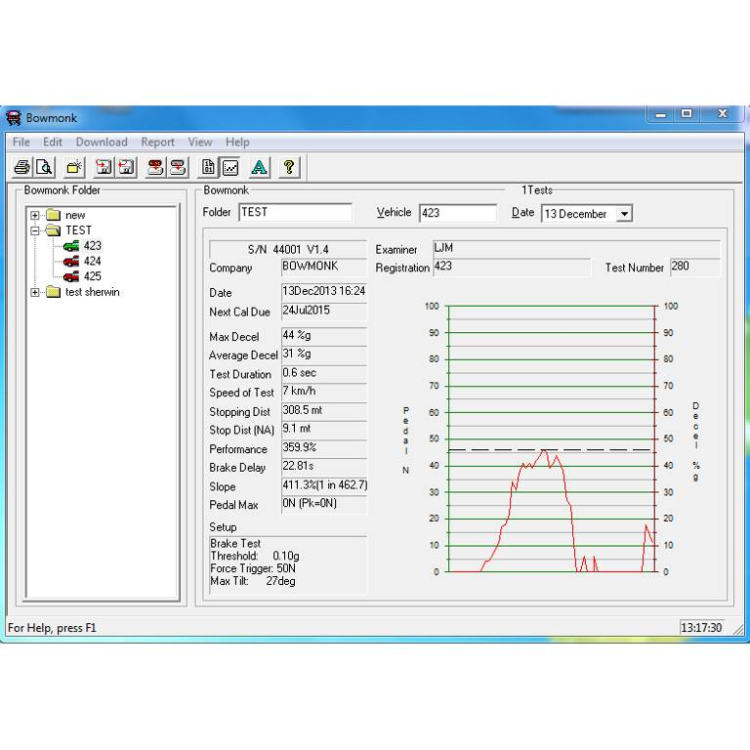Click the red device download icon

[x=155, y=167]
